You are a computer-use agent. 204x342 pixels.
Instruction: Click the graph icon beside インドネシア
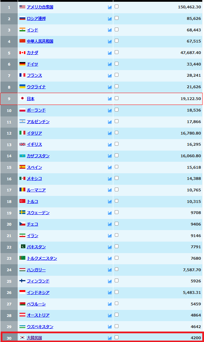click(x=109, y=292)
